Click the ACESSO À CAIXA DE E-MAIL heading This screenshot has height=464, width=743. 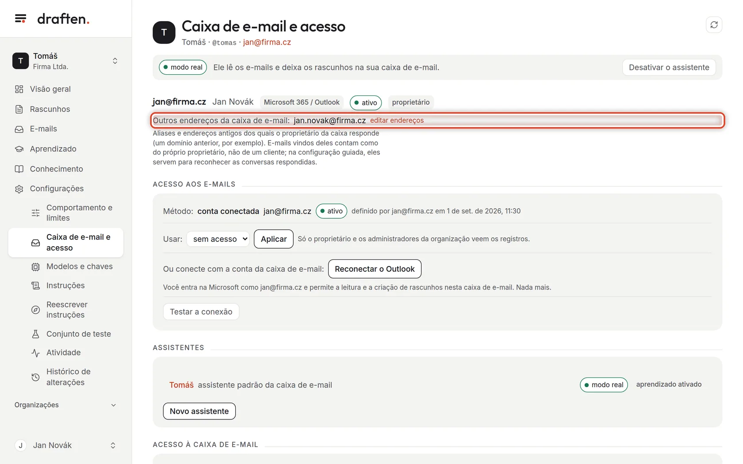click(205, 445)
